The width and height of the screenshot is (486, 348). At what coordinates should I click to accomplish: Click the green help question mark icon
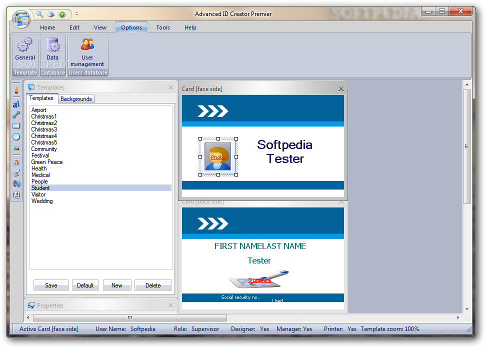pos(62,14)
